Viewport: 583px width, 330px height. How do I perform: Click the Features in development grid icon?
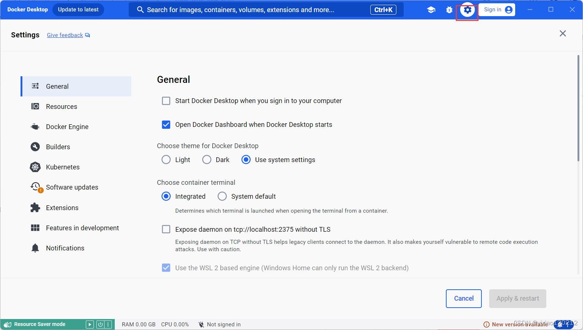tap(35, 228)
